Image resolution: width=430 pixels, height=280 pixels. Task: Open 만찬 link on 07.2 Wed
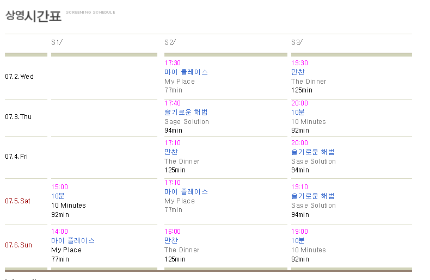[298, 72]
